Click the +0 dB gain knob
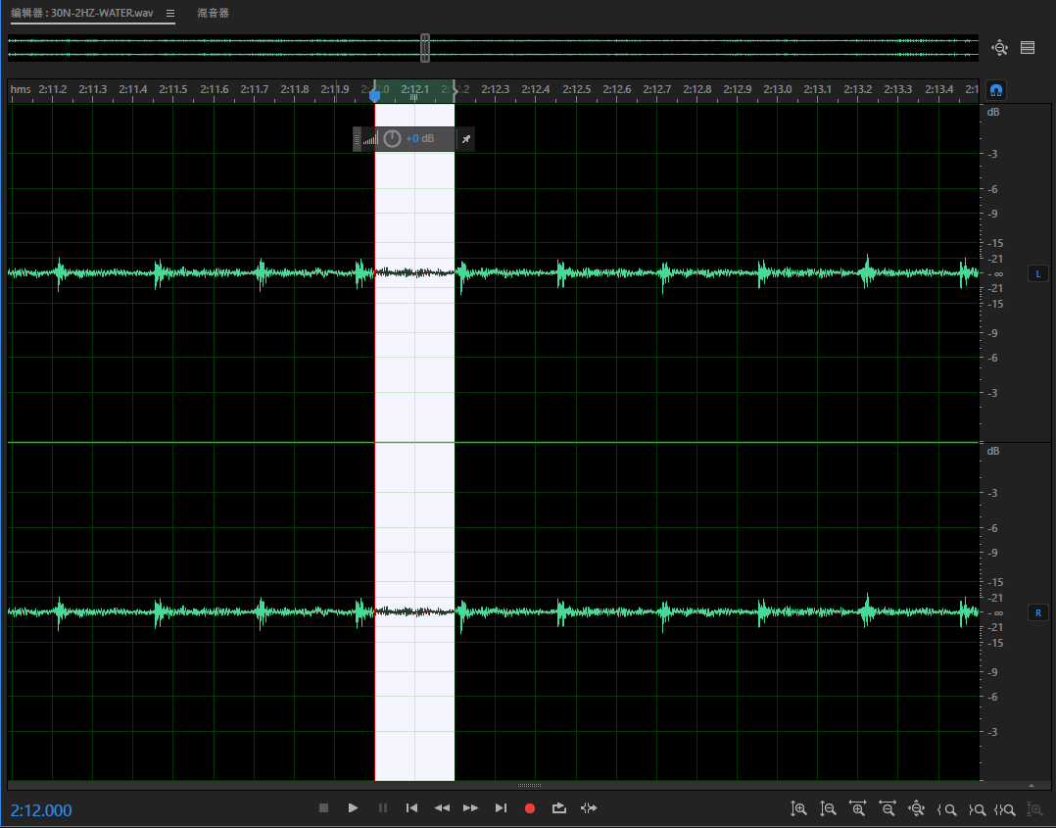The image size is (1056, 828). coord(393,139)
